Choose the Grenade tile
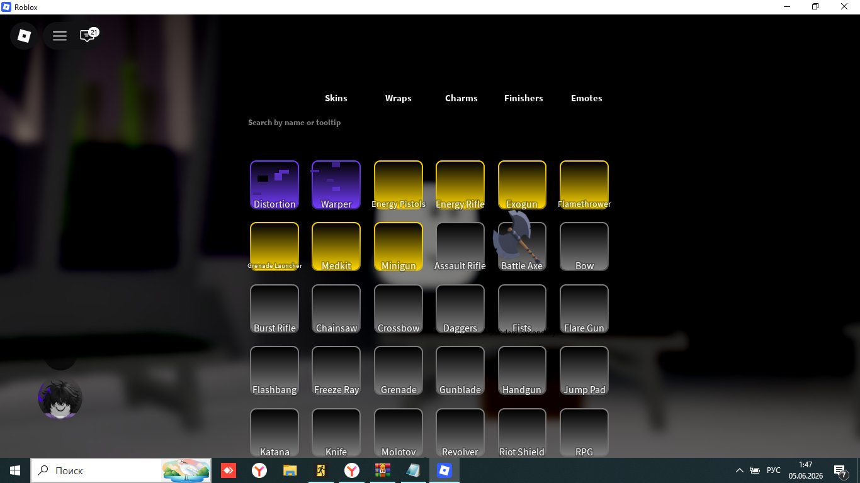860x483 pixels. [x=399, y=370]
